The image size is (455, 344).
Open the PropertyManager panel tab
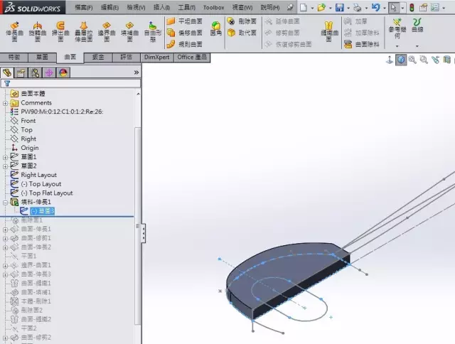[21, 72]
